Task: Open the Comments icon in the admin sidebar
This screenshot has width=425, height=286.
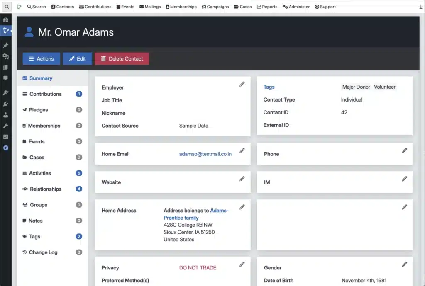Action: [6, 79]
